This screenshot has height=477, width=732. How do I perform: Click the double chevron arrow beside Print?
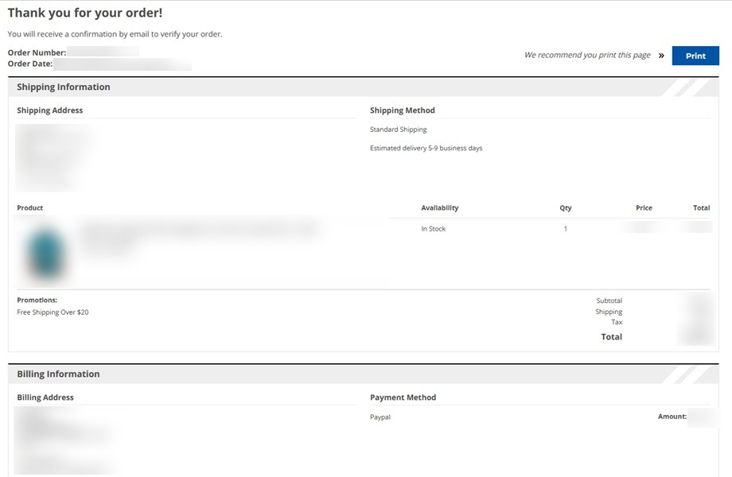661,56
